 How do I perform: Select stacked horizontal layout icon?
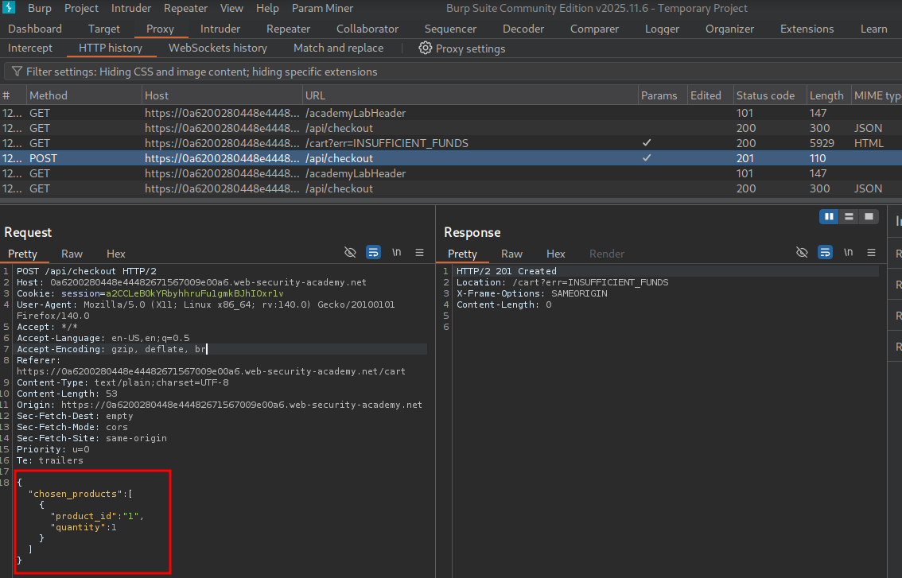(x=849, y=217)
